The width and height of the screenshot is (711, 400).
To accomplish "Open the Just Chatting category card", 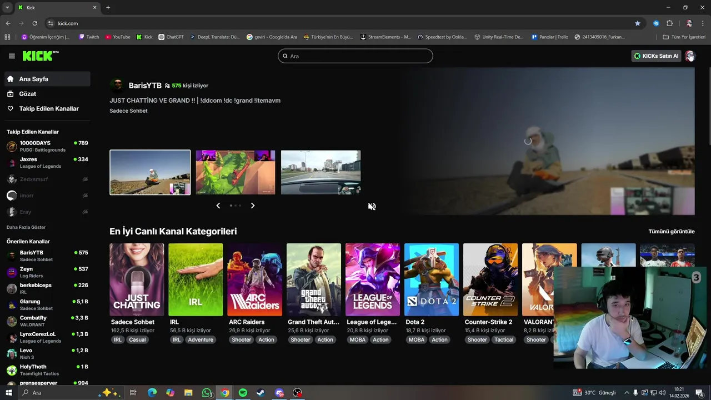I will tap(137, 279).
